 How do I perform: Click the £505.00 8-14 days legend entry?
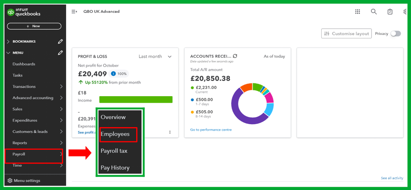pos(202,114)
